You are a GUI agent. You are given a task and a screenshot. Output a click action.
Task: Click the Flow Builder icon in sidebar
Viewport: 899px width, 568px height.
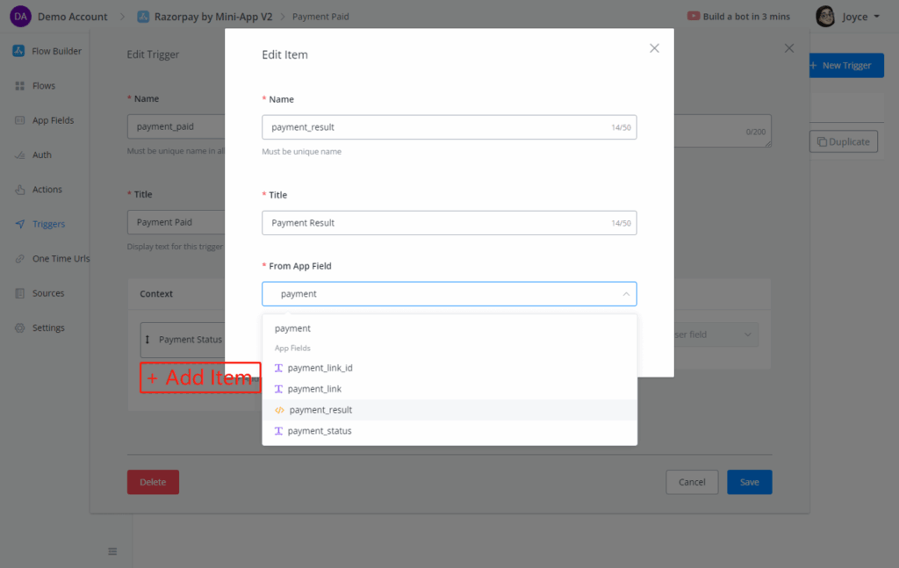coord(18,51)
